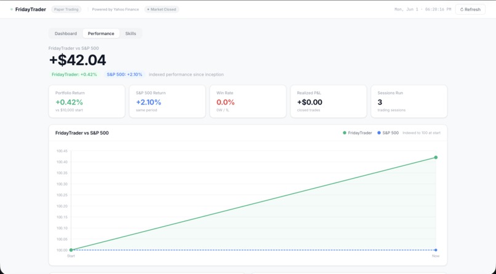The width and height of the screenshot is (496, 274).
Task: Click the FridayTrader: +0.42% green pill
Action: click(x=74, y=74)
